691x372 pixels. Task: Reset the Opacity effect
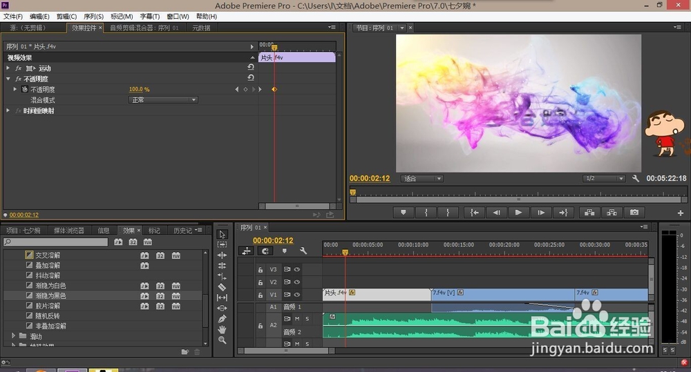click(251, 77)
